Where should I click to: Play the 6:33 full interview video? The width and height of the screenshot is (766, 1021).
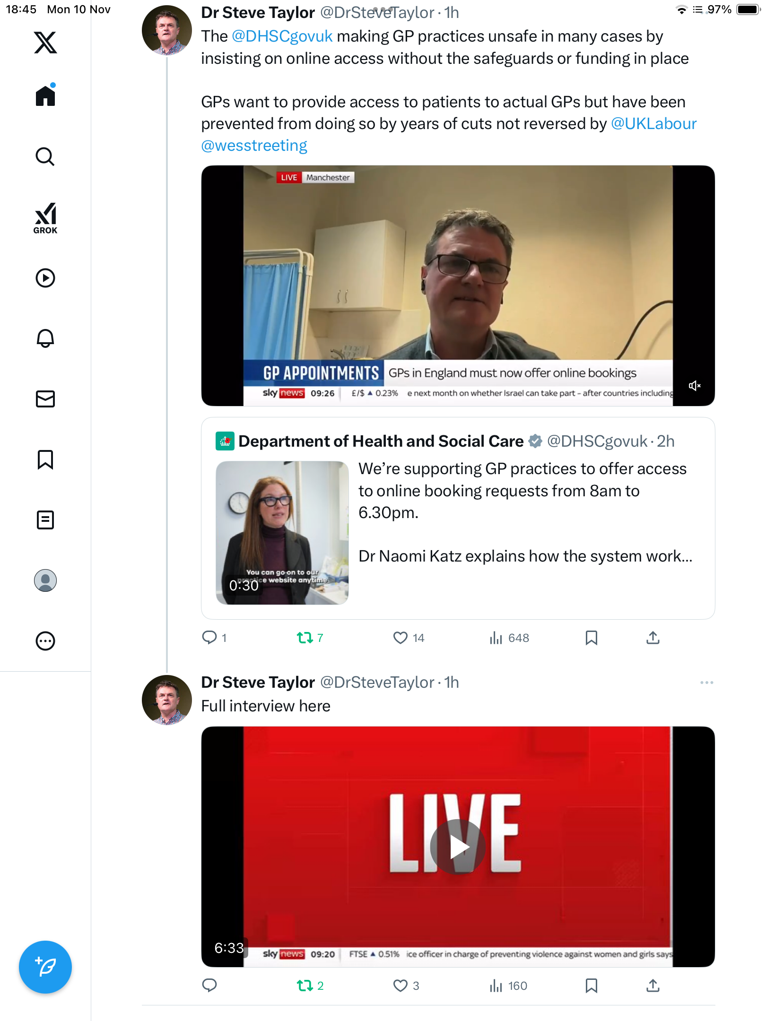pyautogui.click(x=457, y=846)
